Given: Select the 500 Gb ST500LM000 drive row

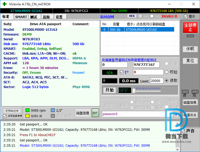Looking at the screenshot, I should (137, 29).
